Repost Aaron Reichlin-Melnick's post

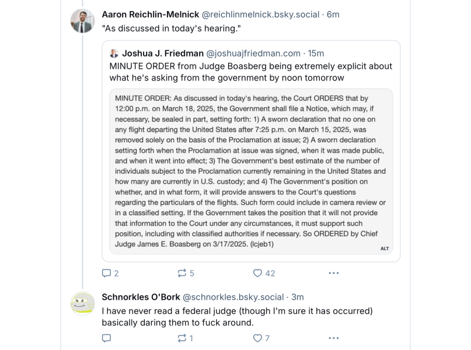(x=182, y=273)
